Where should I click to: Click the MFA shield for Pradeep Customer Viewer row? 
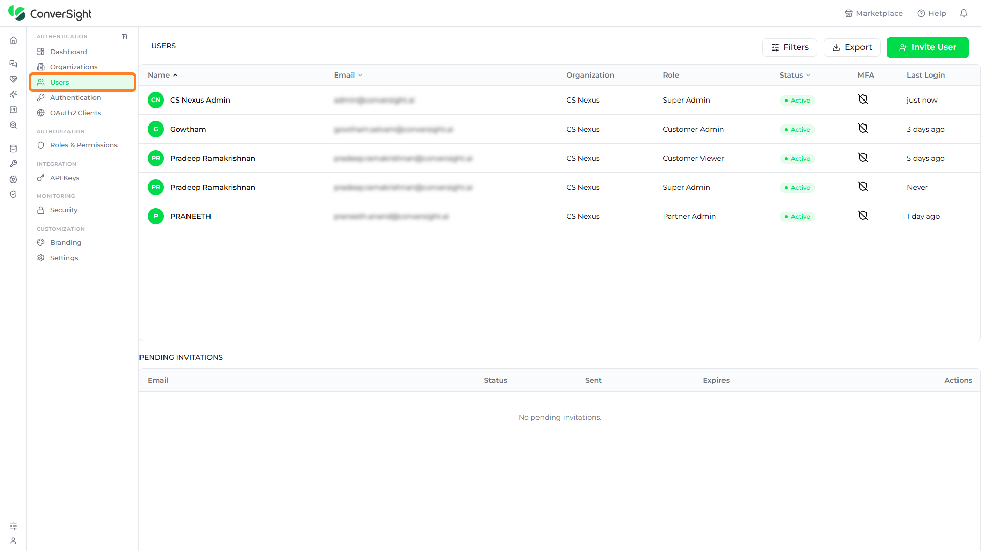863,158
